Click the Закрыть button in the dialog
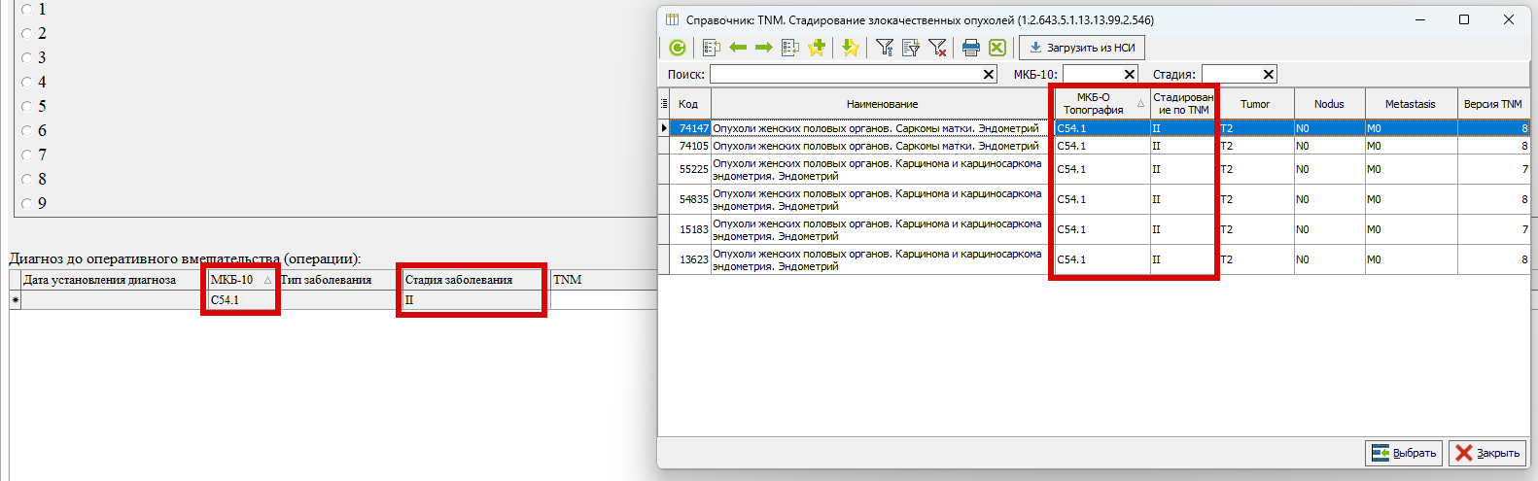 (x=1487, y=453)
